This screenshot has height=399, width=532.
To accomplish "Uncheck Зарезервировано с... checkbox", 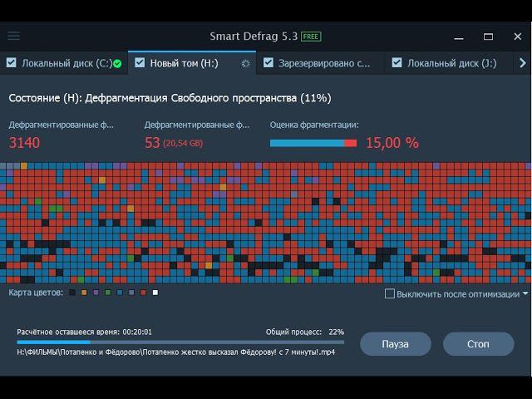I will 268,62.
